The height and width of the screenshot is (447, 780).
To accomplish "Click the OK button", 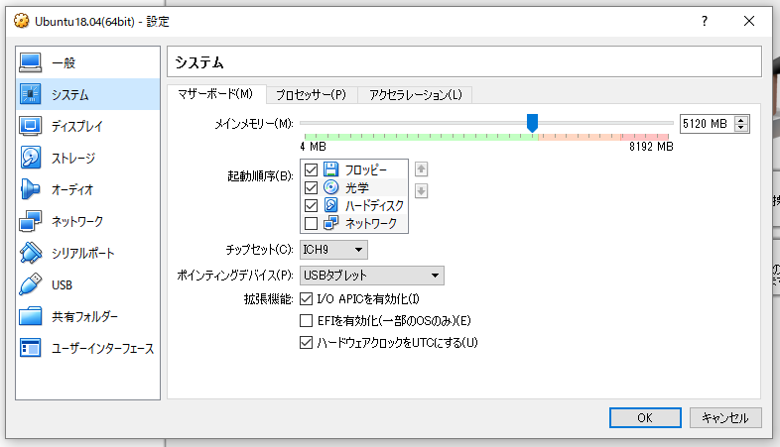I will pyautogui.click(x=645, y=417).
